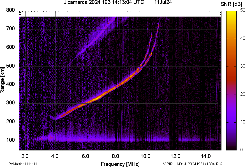The width and height of the screenshot is (245, 167).
Task: Click the second-hop trace near 600 km
Action: (86, 48)
